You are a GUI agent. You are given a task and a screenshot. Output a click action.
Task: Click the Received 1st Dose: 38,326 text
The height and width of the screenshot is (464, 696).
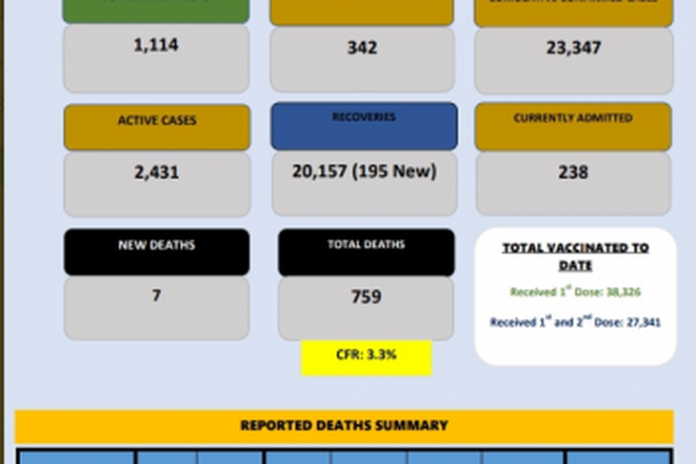tap(575, 292)
